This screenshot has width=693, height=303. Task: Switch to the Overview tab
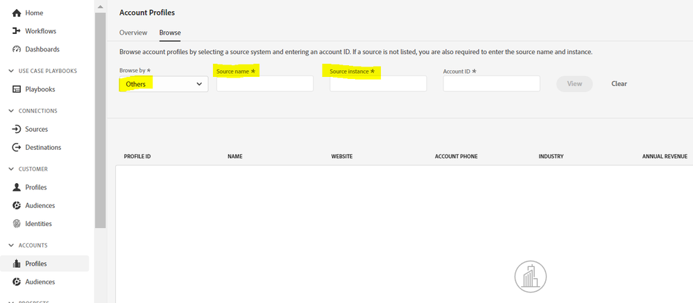(133, 33)
